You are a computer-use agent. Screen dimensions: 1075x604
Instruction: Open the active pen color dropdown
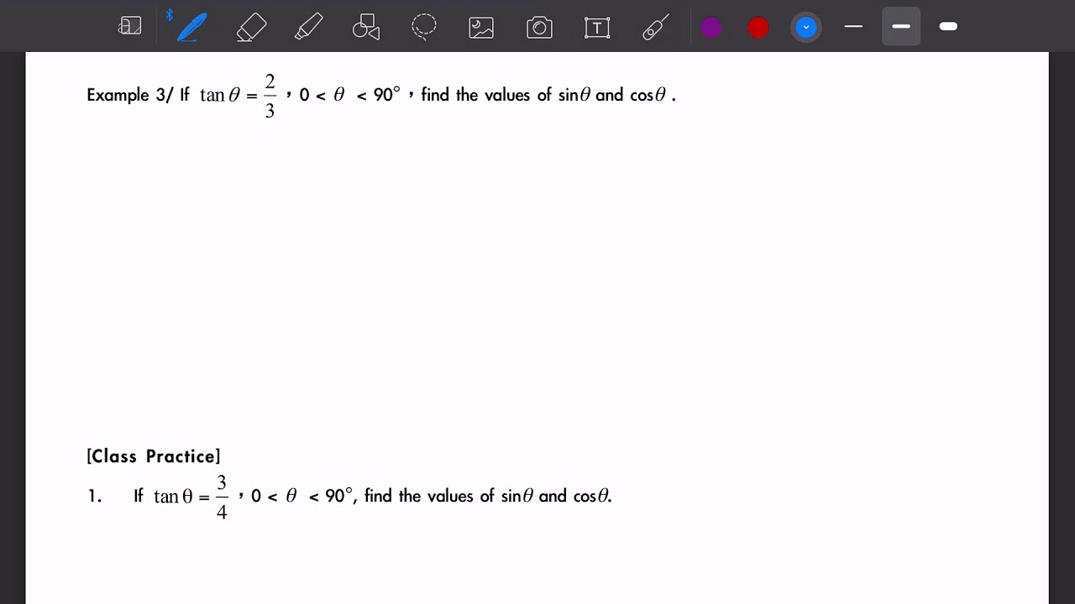806,27
